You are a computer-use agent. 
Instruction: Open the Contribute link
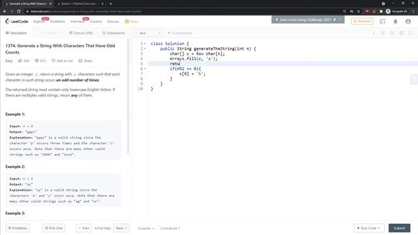point(170,228)
